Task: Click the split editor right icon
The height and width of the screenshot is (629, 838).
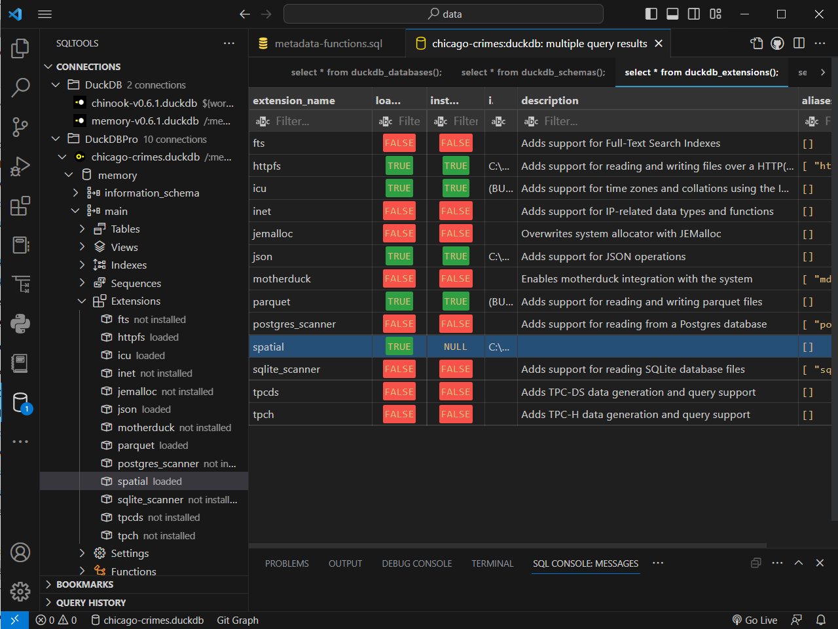Action: pyautogui.click(x=799, y=43)
